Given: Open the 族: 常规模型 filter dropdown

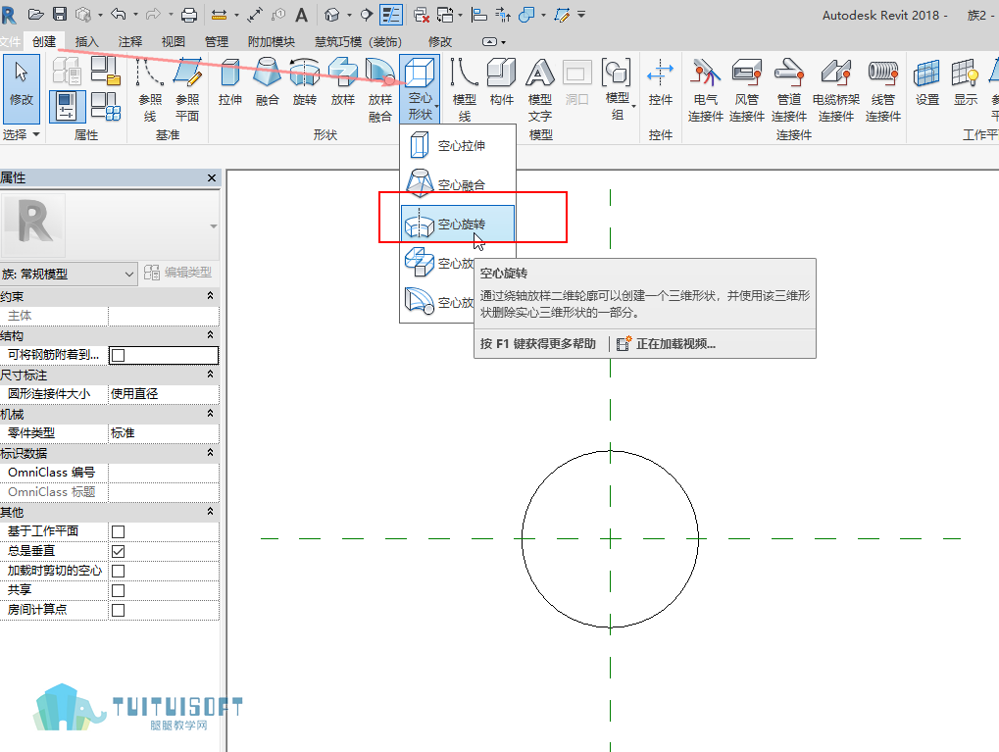Looking at the screenshot, I should [69, 275].
